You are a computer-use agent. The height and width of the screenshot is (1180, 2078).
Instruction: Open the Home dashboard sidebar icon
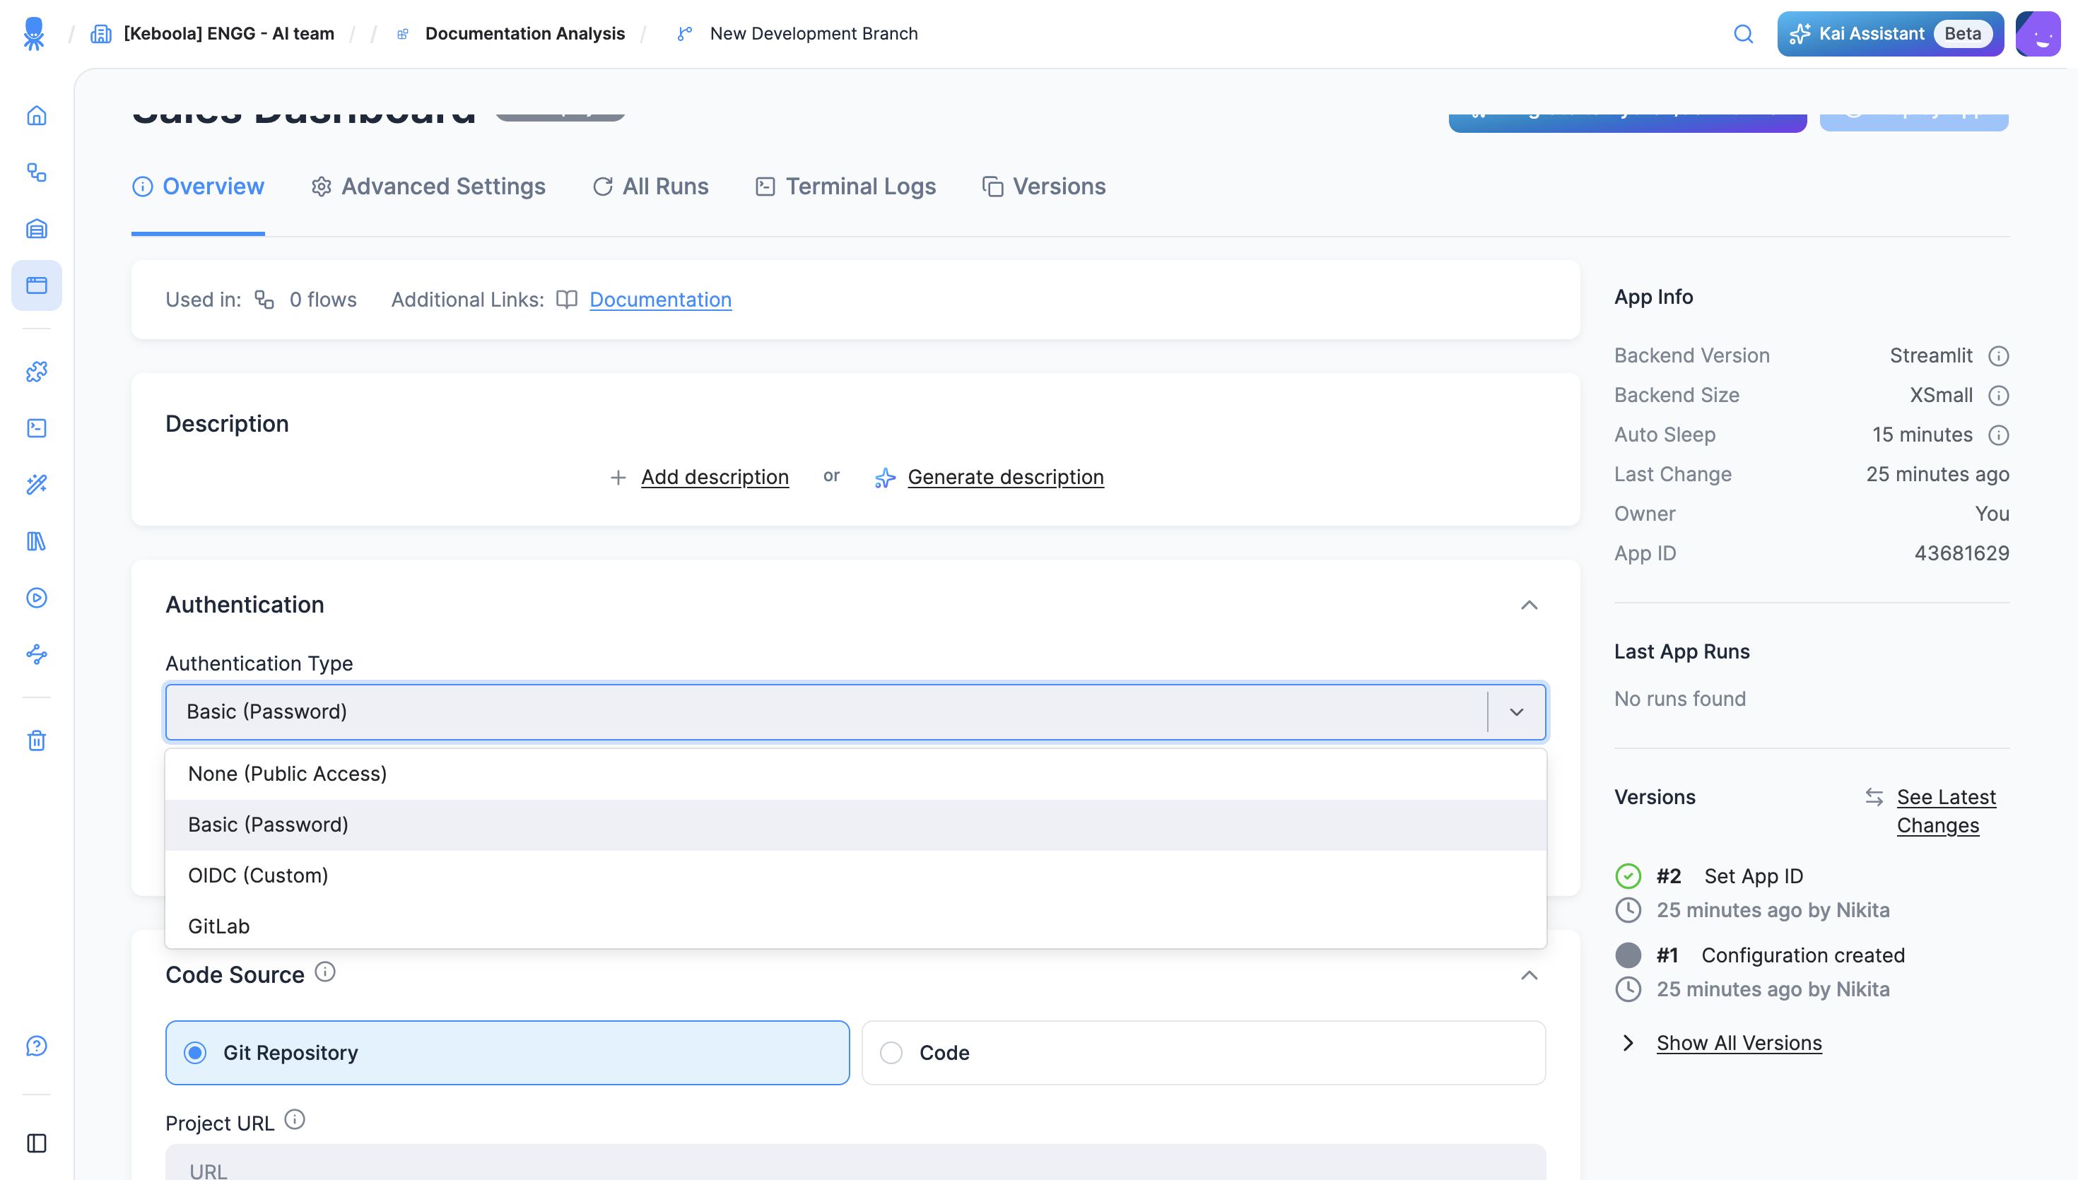37,116
